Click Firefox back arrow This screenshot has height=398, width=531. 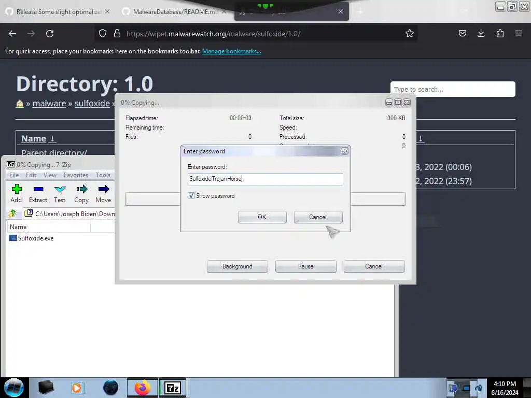12,34
